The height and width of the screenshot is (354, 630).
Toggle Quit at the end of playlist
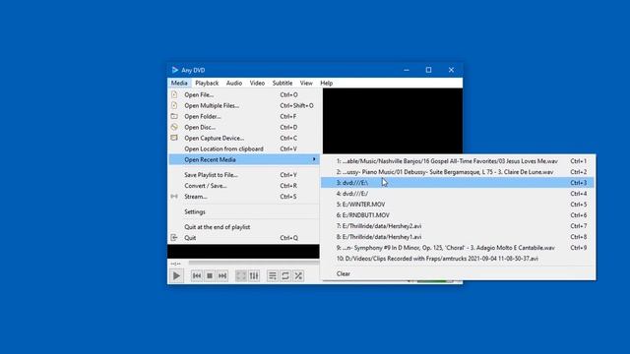coord(244,227)
